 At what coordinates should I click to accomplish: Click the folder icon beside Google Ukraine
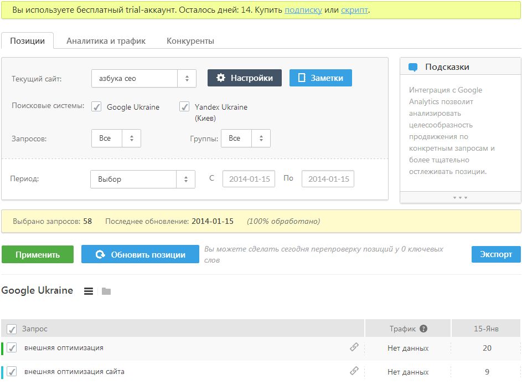106,291
